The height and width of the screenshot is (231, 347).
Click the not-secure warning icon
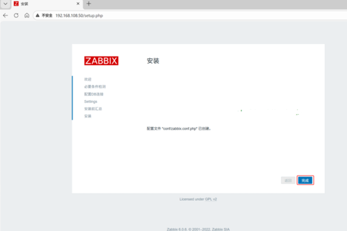click(x=37, y=15)
